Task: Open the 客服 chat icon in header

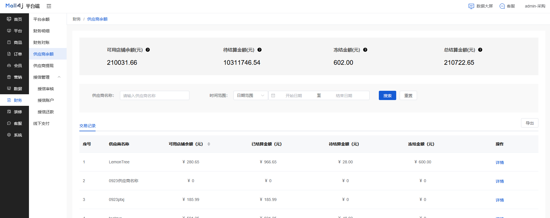Action: tap(502, 6)
